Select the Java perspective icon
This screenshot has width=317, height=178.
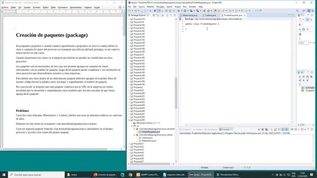coord(309,11)
